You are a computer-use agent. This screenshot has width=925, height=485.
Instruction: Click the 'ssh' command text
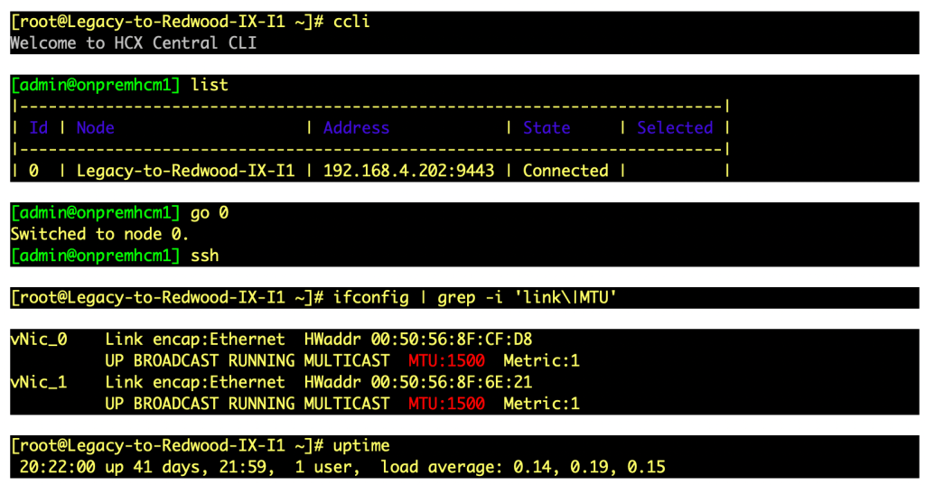pos(204,256)
